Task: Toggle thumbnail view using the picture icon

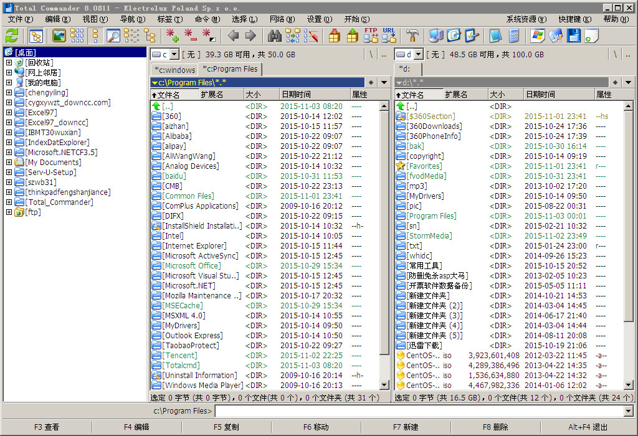Action: click(x=59, y=36)
